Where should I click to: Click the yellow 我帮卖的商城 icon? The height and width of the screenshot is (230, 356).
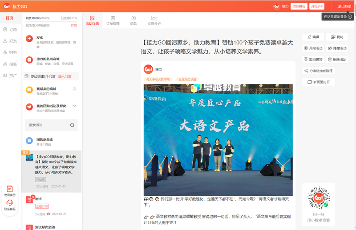pyautogui.click(x=29, y=90)
